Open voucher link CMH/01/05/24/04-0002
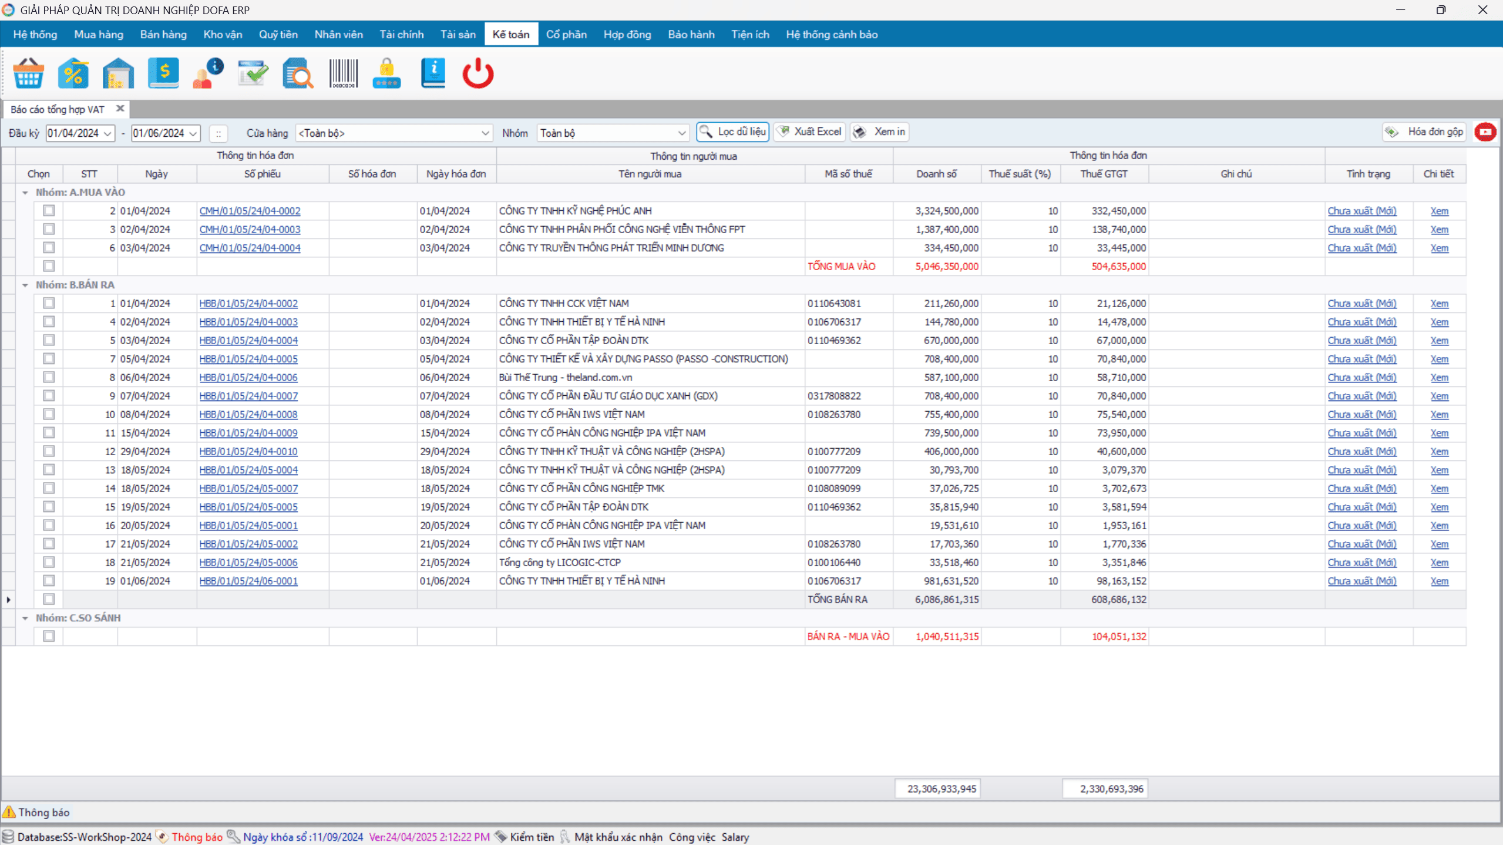This screenshot has width=1503, height=845. pyautogui.click(x=250, y=211)
